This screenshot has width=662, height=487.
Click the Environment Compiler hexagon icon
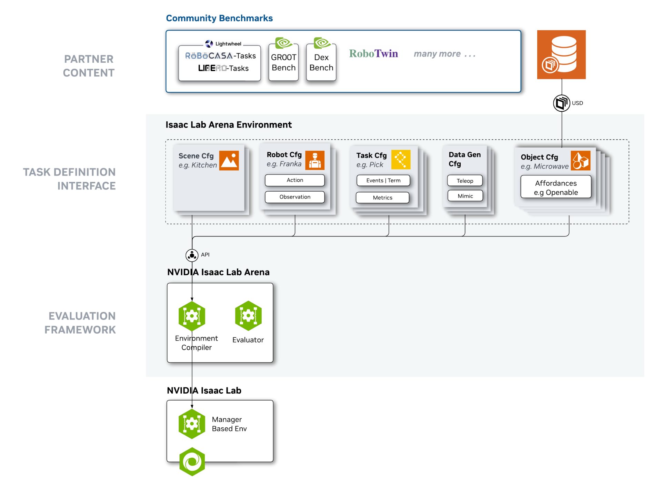tap(192, 316)
